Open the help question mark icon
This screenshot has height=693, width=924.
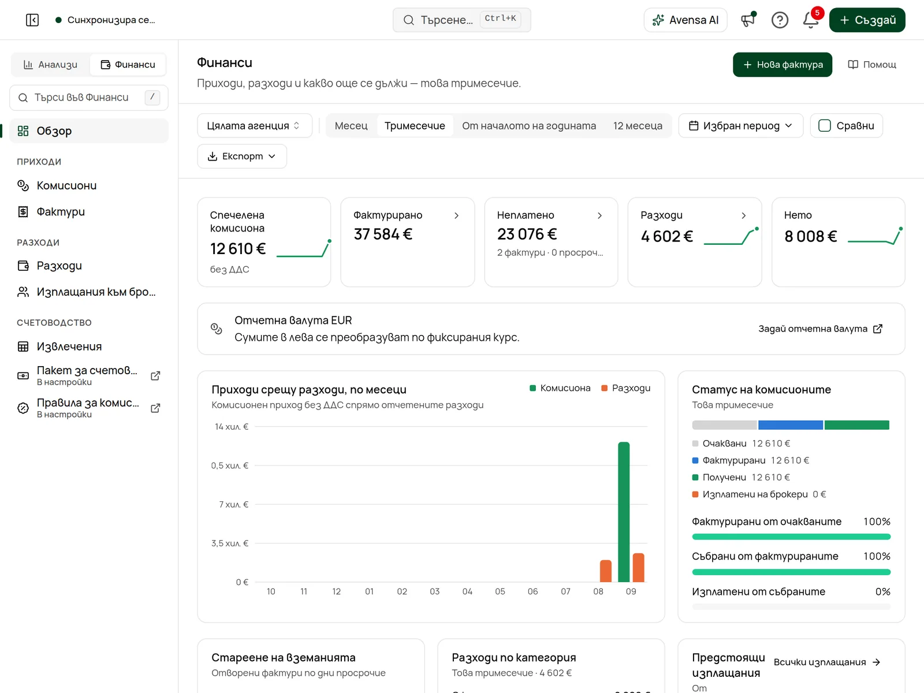[x=780, y=20]
